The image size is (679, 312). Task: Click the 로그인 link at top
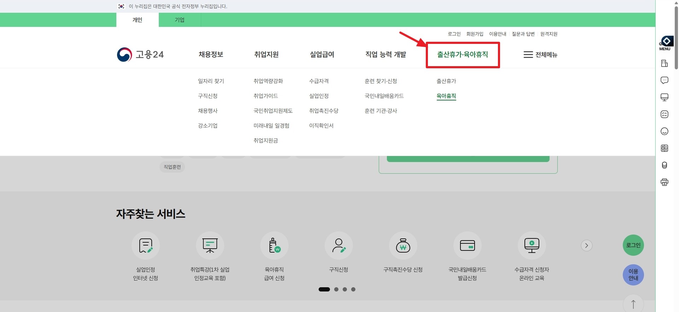[x=454, y=34]
